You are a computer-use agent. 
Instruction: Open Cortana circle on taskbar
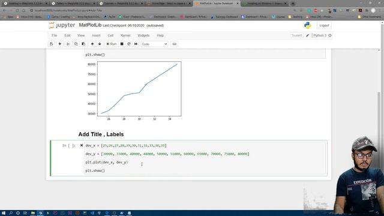point(18,213)
